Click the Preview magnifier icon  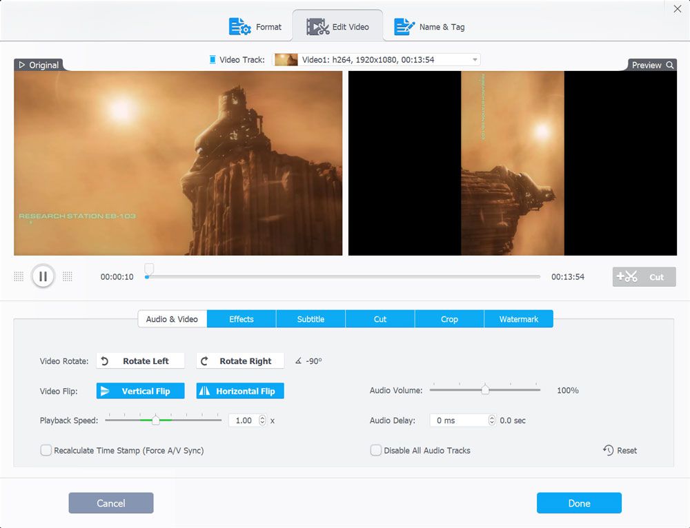pos(670,65)
